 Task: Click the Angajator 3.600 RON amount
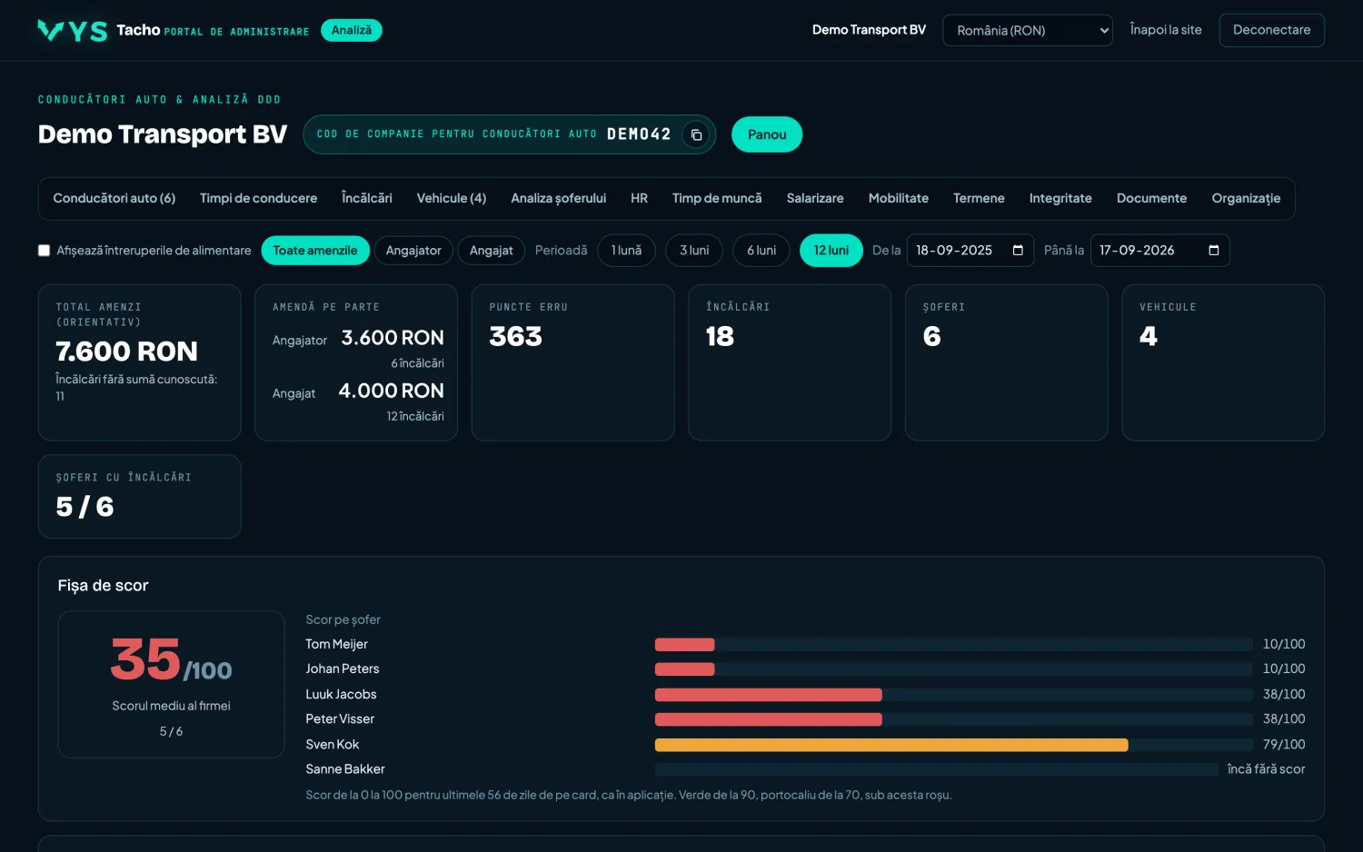(x=393, y=338)
